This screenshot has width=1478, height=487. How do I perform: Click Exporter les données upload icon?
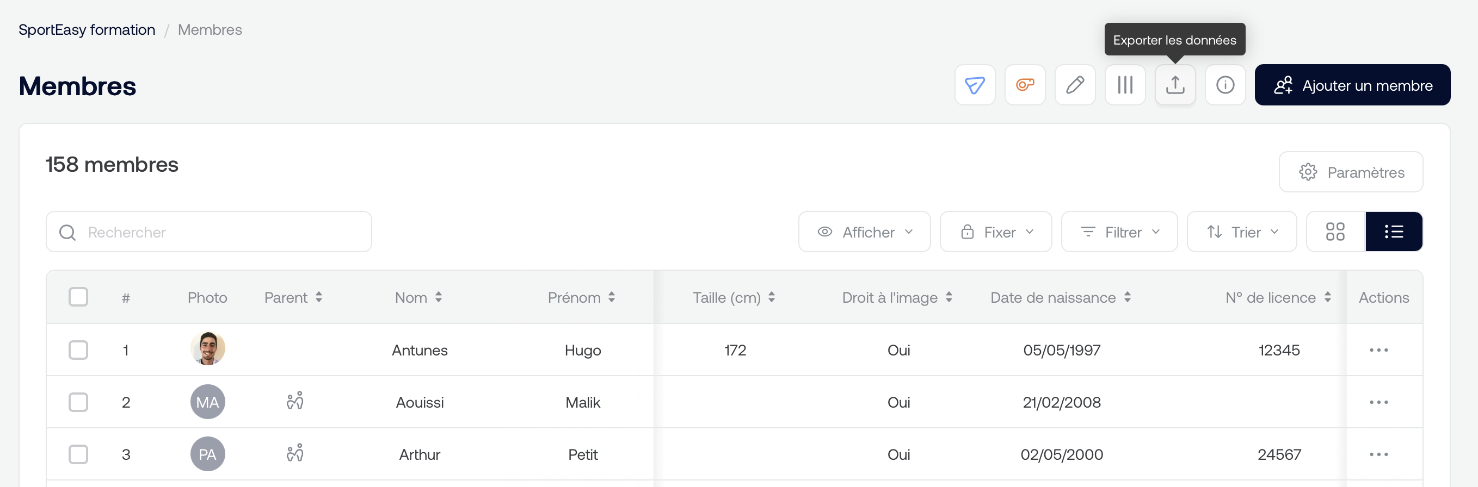point(1175,85)
